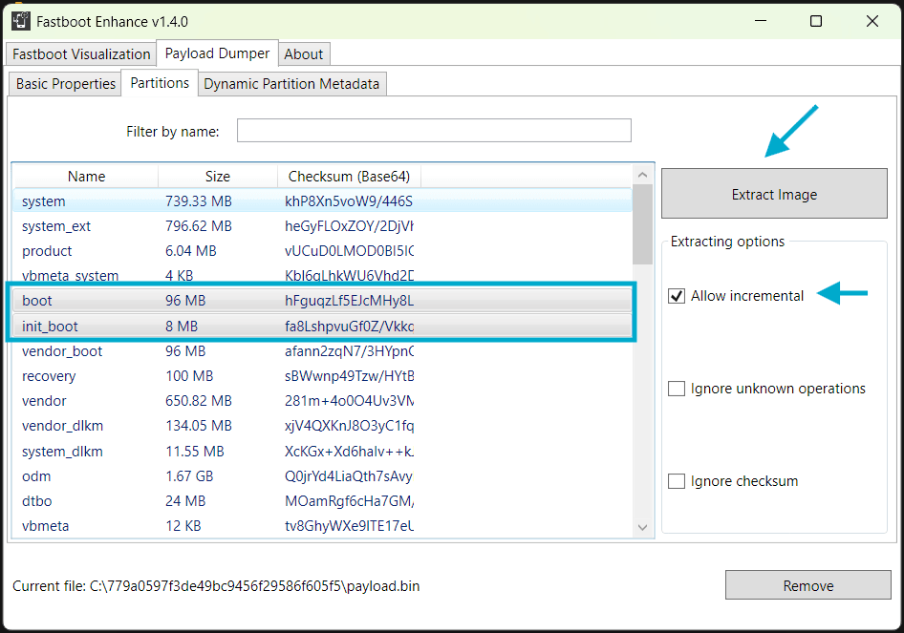Click checksum starting with hFguqzLf5EJcMHy8L
The image size is (904, 633).
(x=350, y=300)
